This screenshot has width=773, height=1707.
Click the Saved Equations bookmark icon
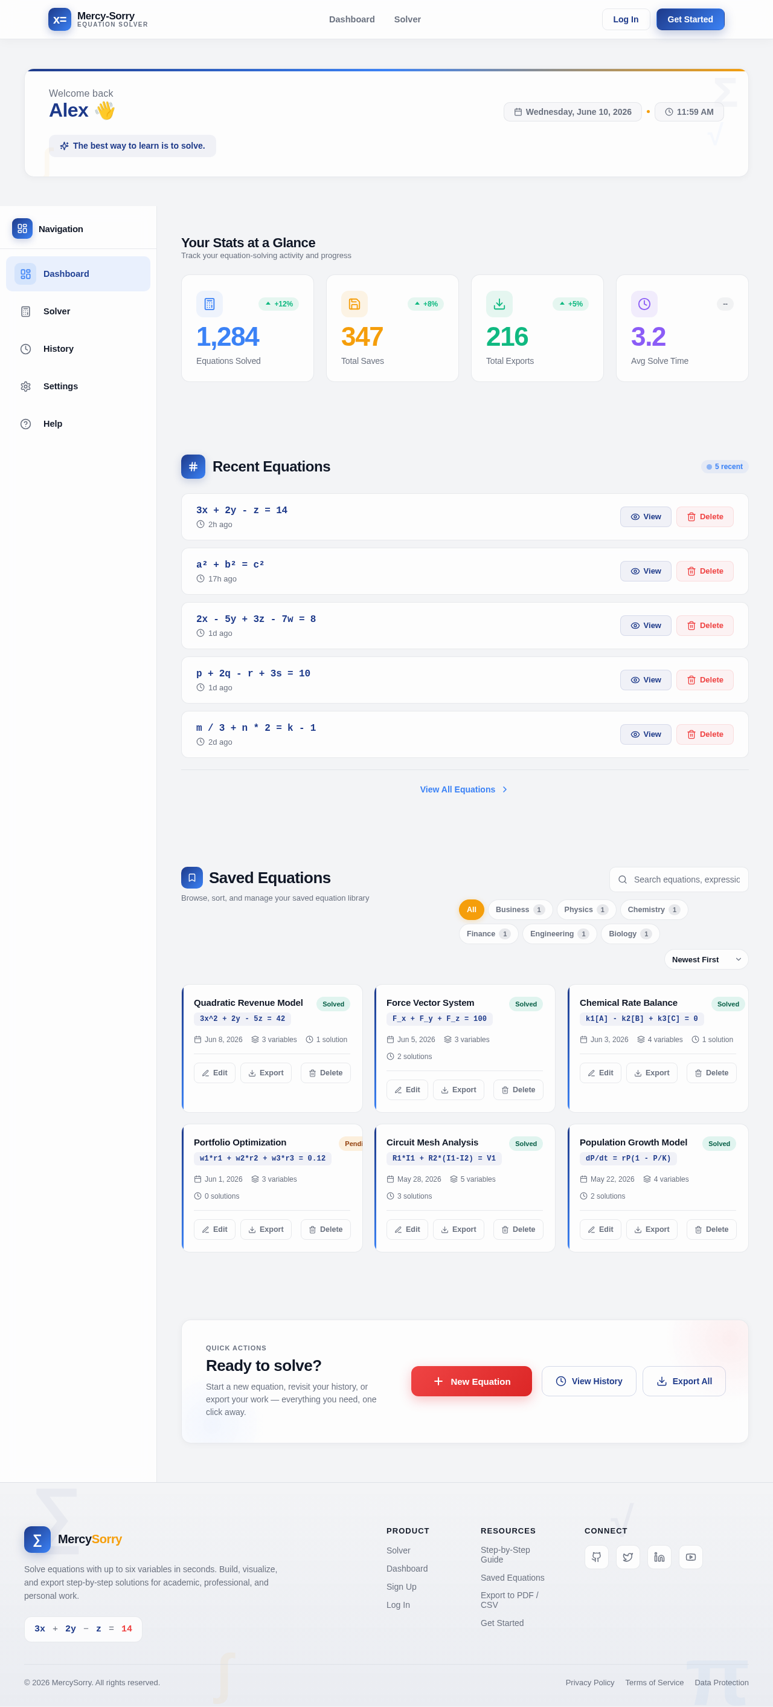click(x=192, y=877)
